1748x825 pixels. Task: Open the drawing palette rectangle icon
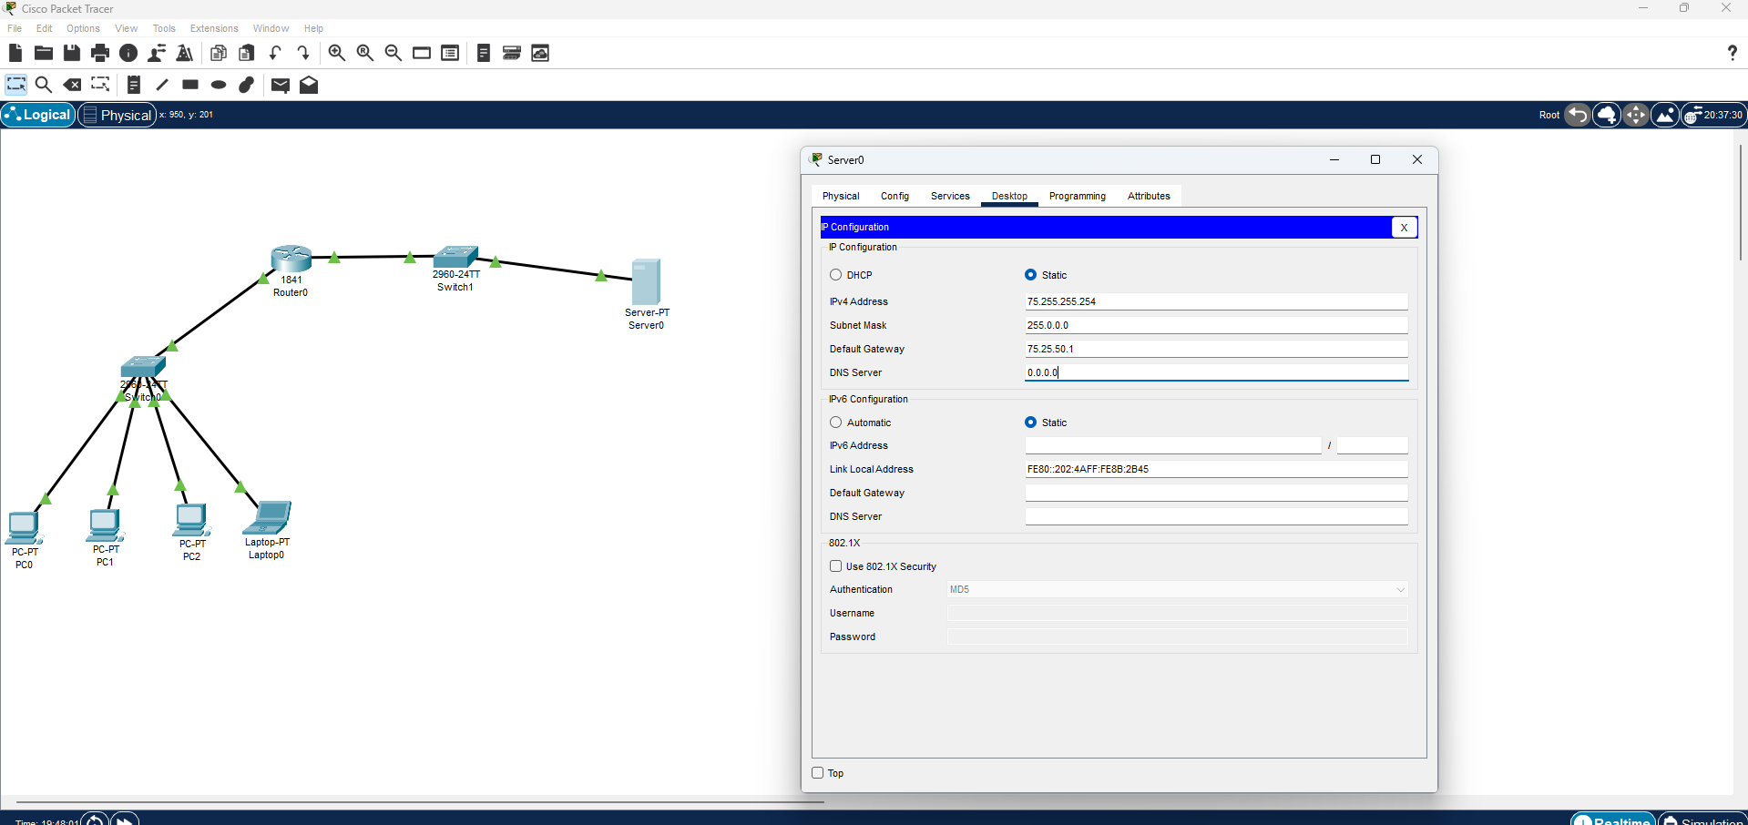tap(422, 53)
